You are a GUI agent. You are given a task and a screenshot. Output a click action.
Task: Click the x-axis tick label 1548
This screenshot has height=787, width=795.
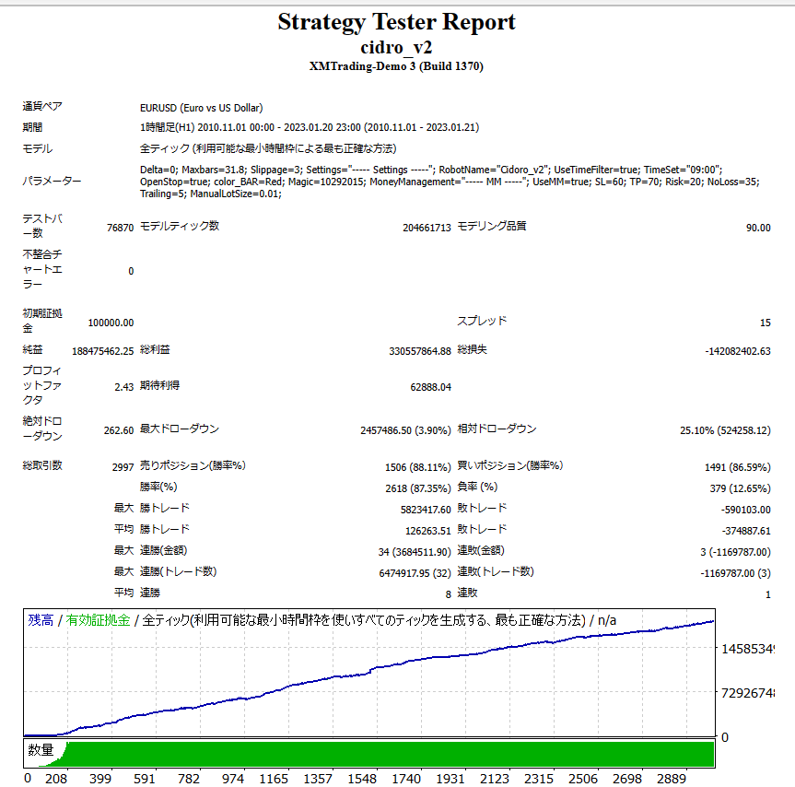pyautogui.click(x=362, y=779)
